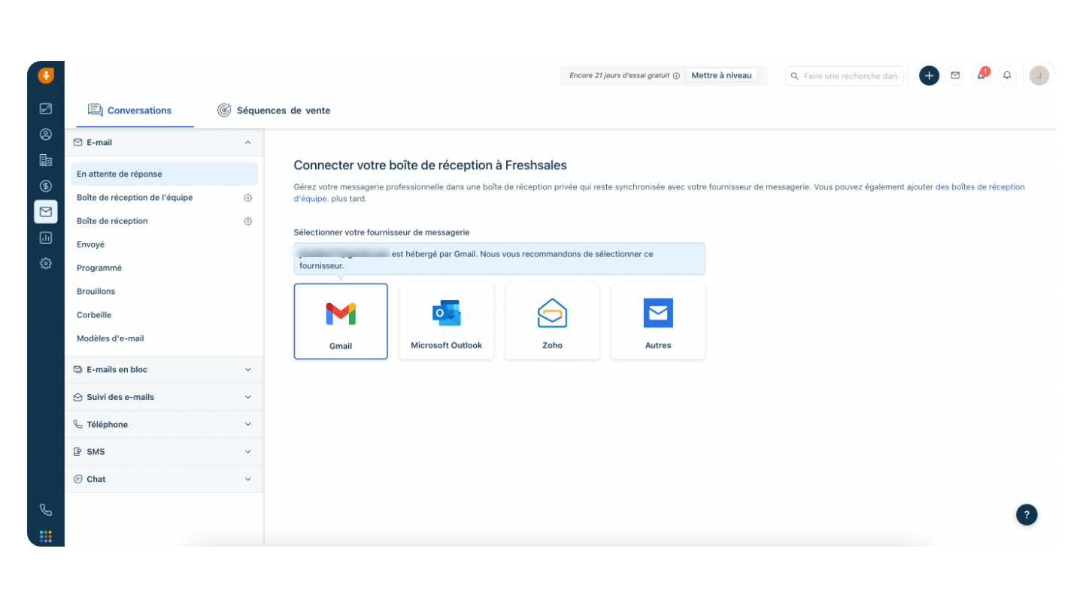Open settings gear for Boîte de réception
Screen dimensions: 1083x609
click(x=247, y=221)
